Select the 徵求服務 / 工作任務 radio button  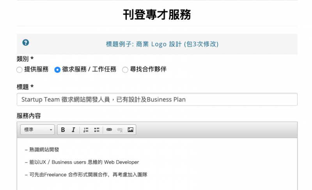tap(57, 70)
